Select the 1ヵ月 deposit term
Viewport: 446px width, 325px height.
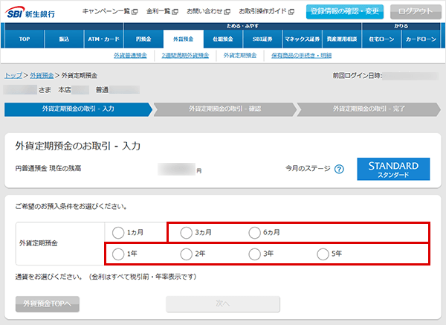coord(117,232)
